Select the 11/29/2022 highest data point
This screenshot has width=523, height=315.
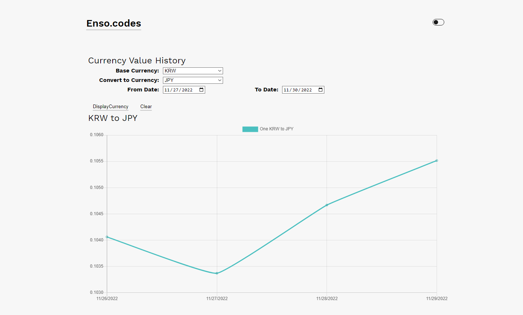437,161
